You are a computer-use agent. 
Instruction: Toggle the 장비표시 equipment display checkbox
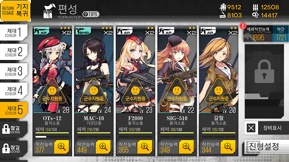(251, 128)
